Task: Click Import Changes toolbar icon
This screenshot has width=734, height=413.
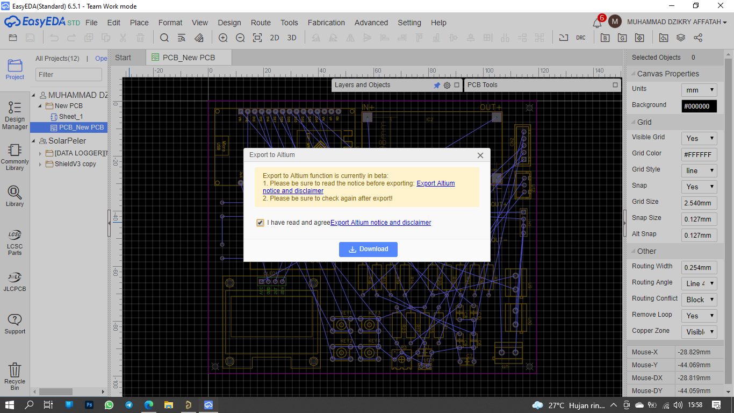Action: [563, 38]
